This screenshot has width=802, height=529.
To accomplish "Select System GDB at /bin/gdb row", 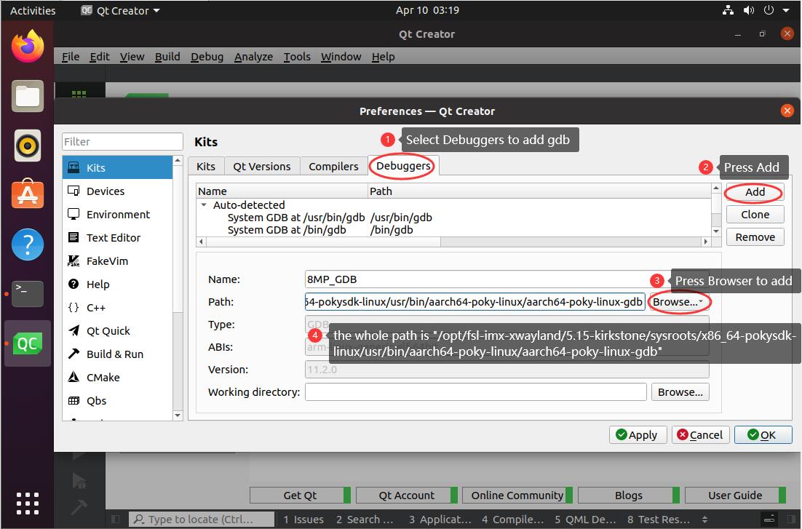I will pos(453,230).
